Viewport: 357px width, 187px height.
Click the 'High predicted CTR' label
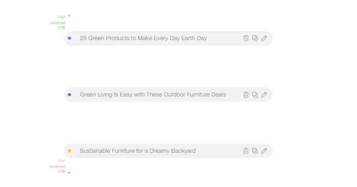[58, 22]
